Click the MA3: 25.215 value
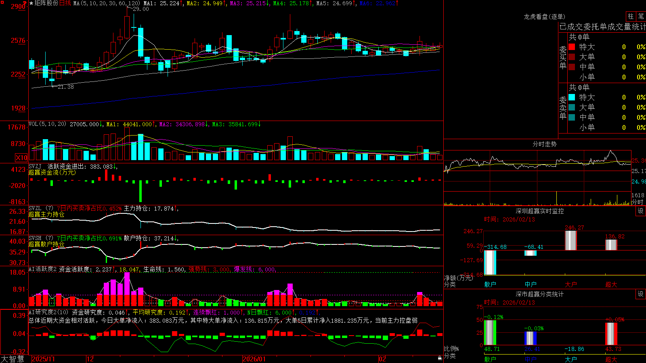646x363 pixels. [249, 3]
